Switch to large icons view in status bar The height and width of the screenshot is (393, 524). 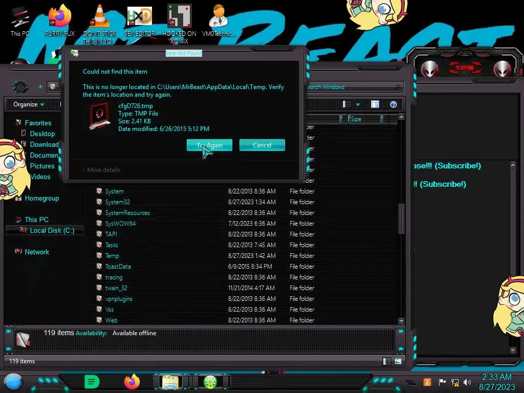[398, 361]
